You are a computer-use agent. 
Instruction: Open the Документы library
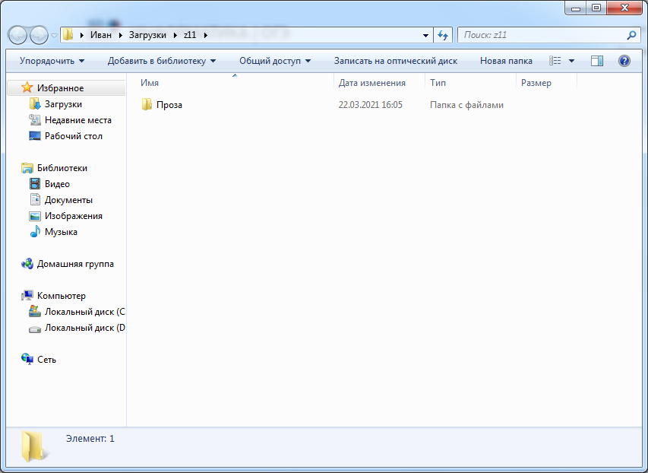(68, 200)
